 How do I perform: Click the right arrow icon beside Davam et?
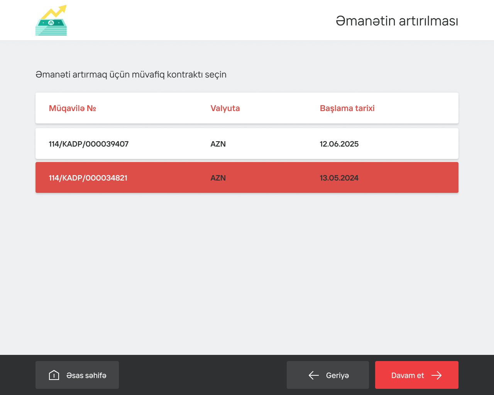tap(436, 375)
